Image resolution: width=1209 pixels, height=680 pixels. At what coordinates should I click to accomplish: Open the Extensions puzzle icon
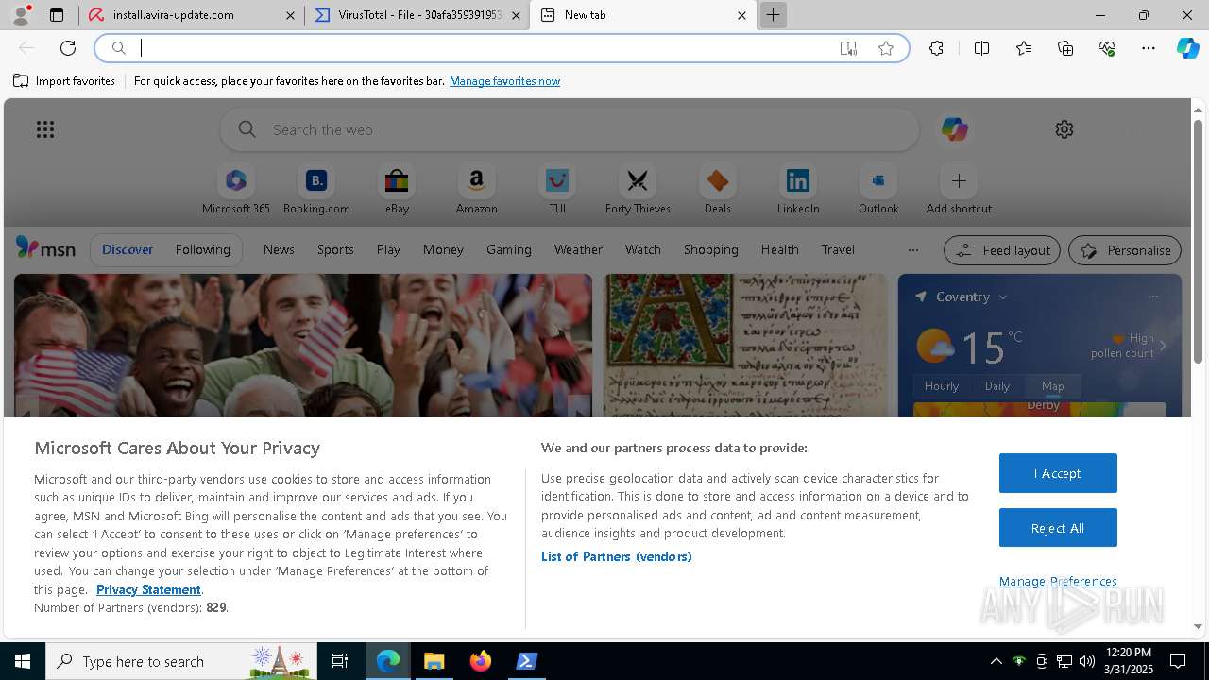pyautogui.click(x=936, y=48)
